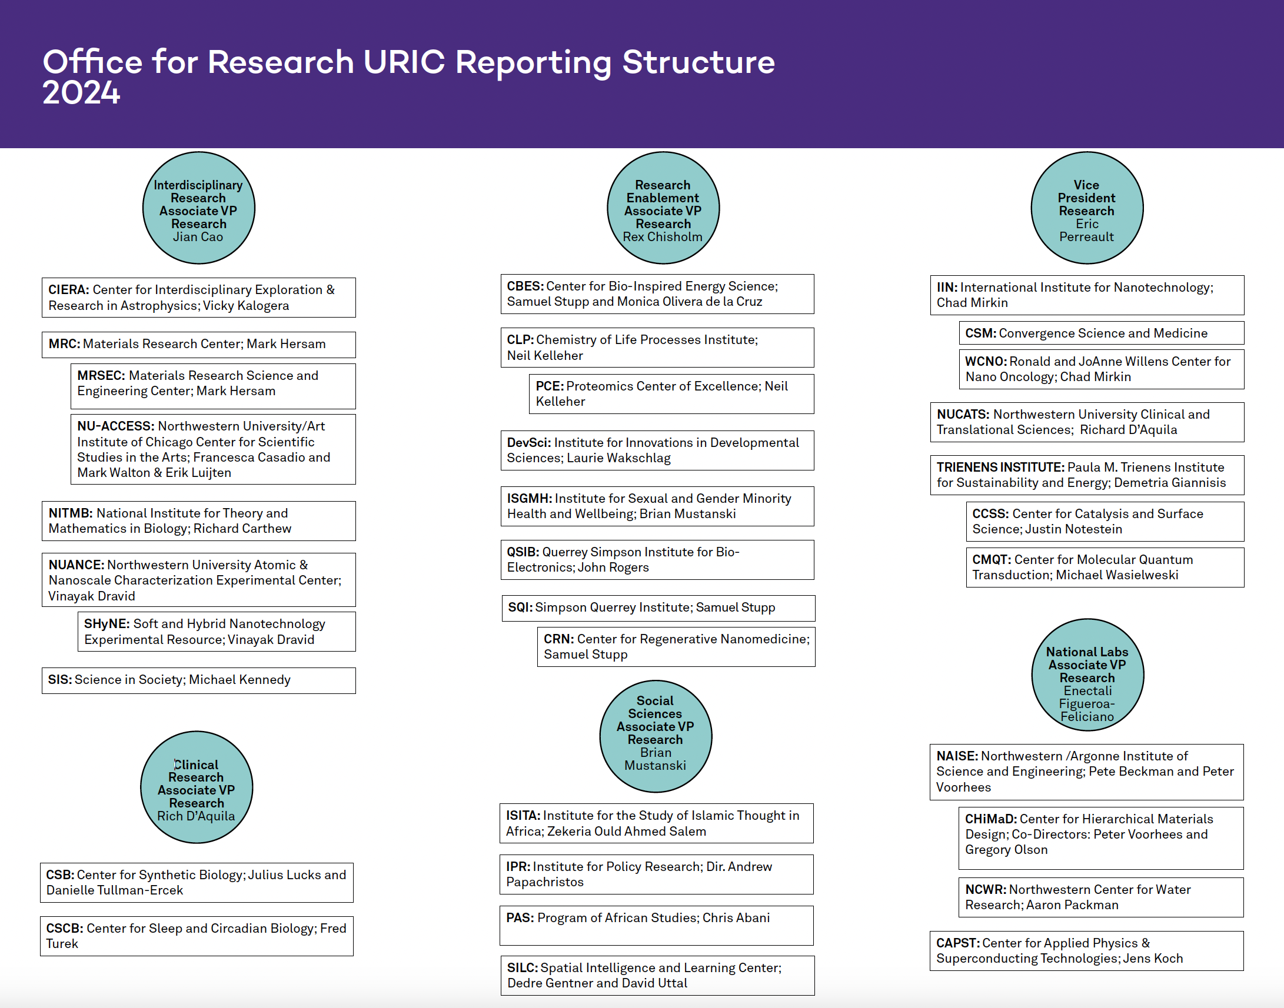Click the CCSS Catalysis and Surface Science box
Viewport: 1284px width, 1008px height.
pos(1105,522)
